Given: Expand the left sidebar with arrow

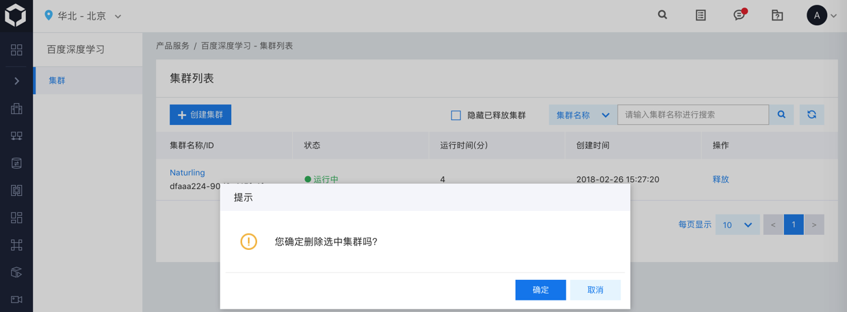Looking at the screenshot, I should (x=16, y=81).
